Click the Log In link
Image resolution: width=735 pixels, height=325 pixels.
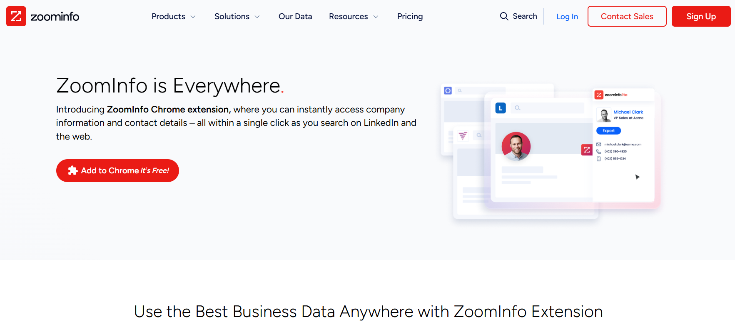pyautogui.click(x=567, y=17)
